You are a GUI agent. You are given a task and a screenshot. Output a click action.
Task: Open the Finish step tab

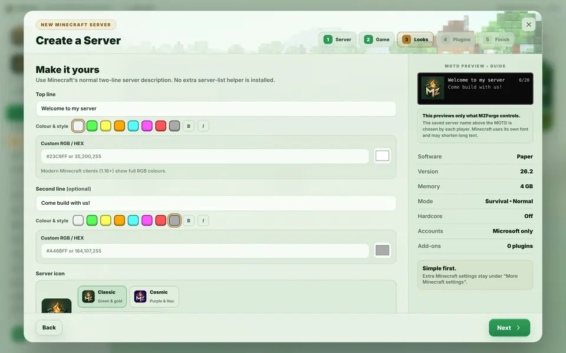point(497,39)
